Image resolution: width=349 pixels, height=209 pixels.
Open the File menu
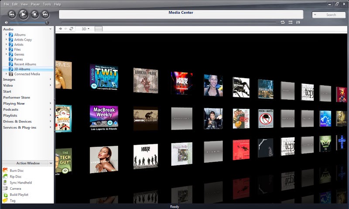6,4
